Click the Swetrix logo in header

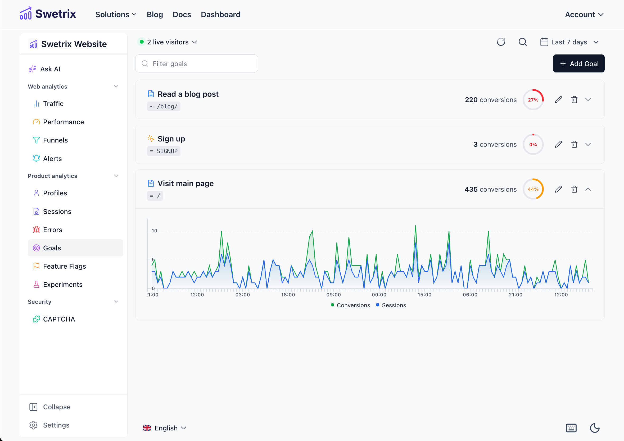48,14
